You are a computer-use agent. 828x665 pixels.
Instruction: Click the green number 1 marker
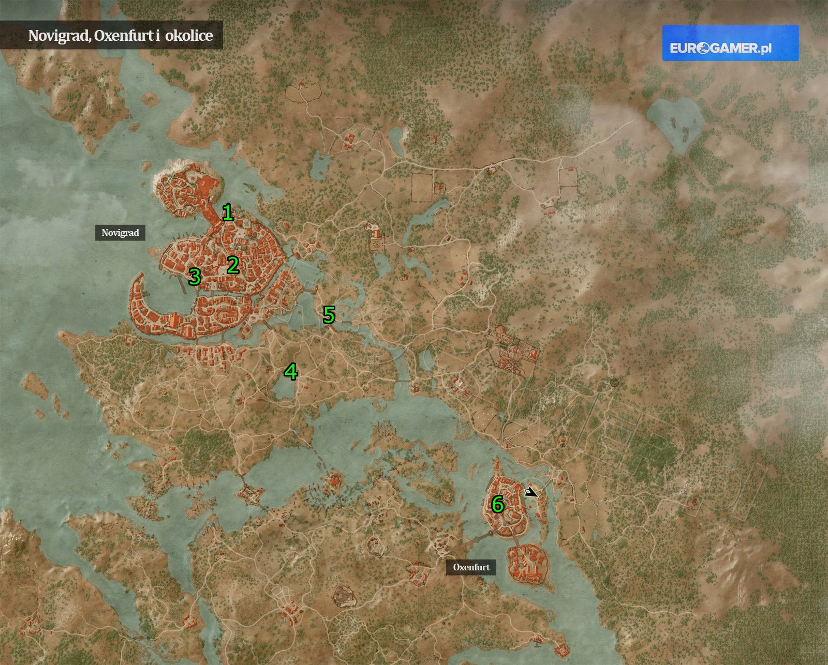click(228, 213)
